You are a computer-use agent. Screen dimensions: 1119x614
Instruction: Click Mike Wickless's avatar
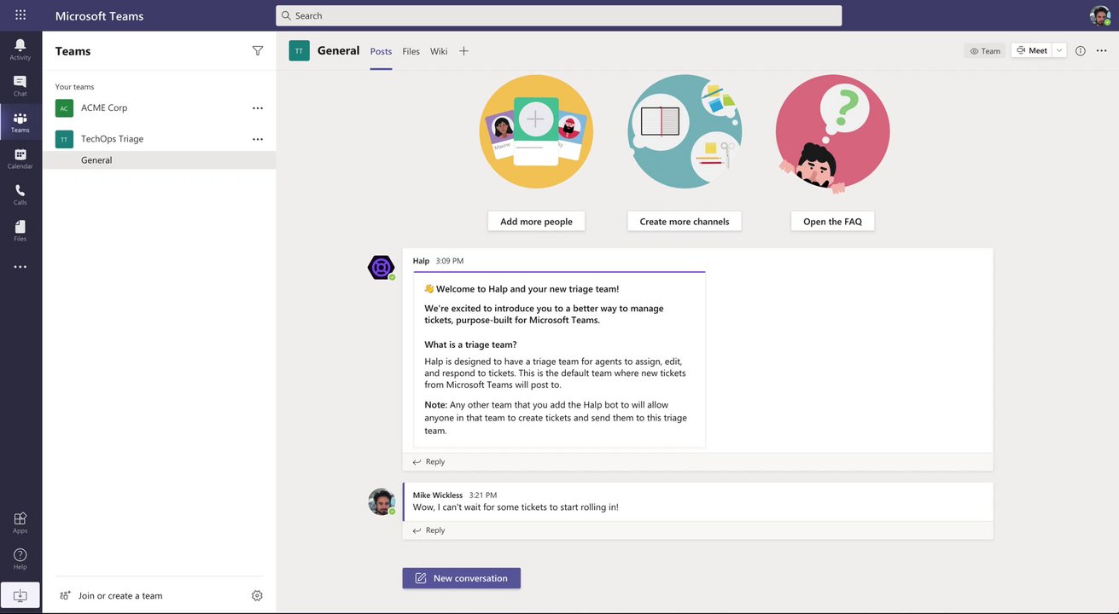[381, 501]
